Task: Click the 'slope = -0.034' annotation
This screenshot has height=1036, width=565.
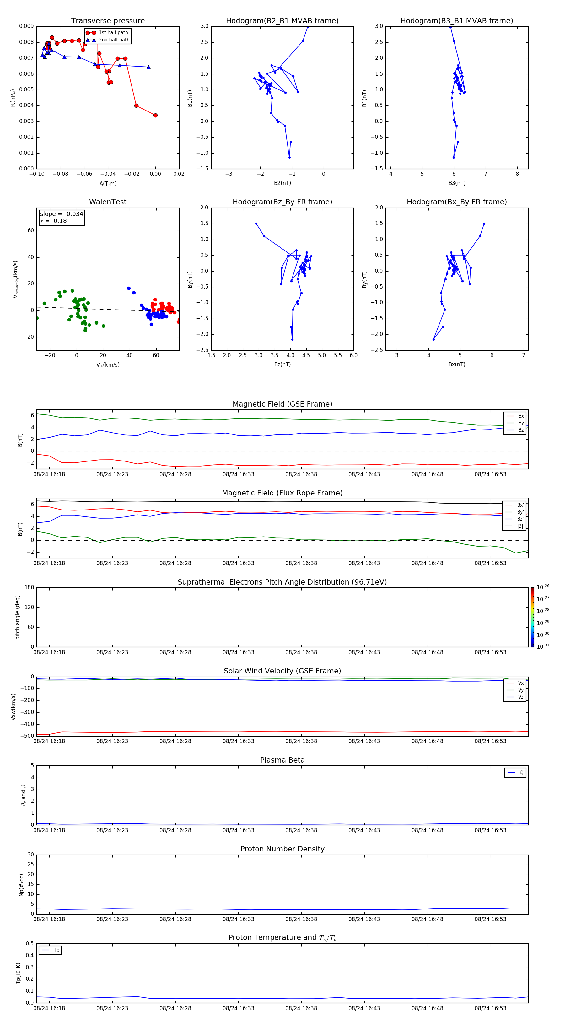Action: (x=62, y=214)
